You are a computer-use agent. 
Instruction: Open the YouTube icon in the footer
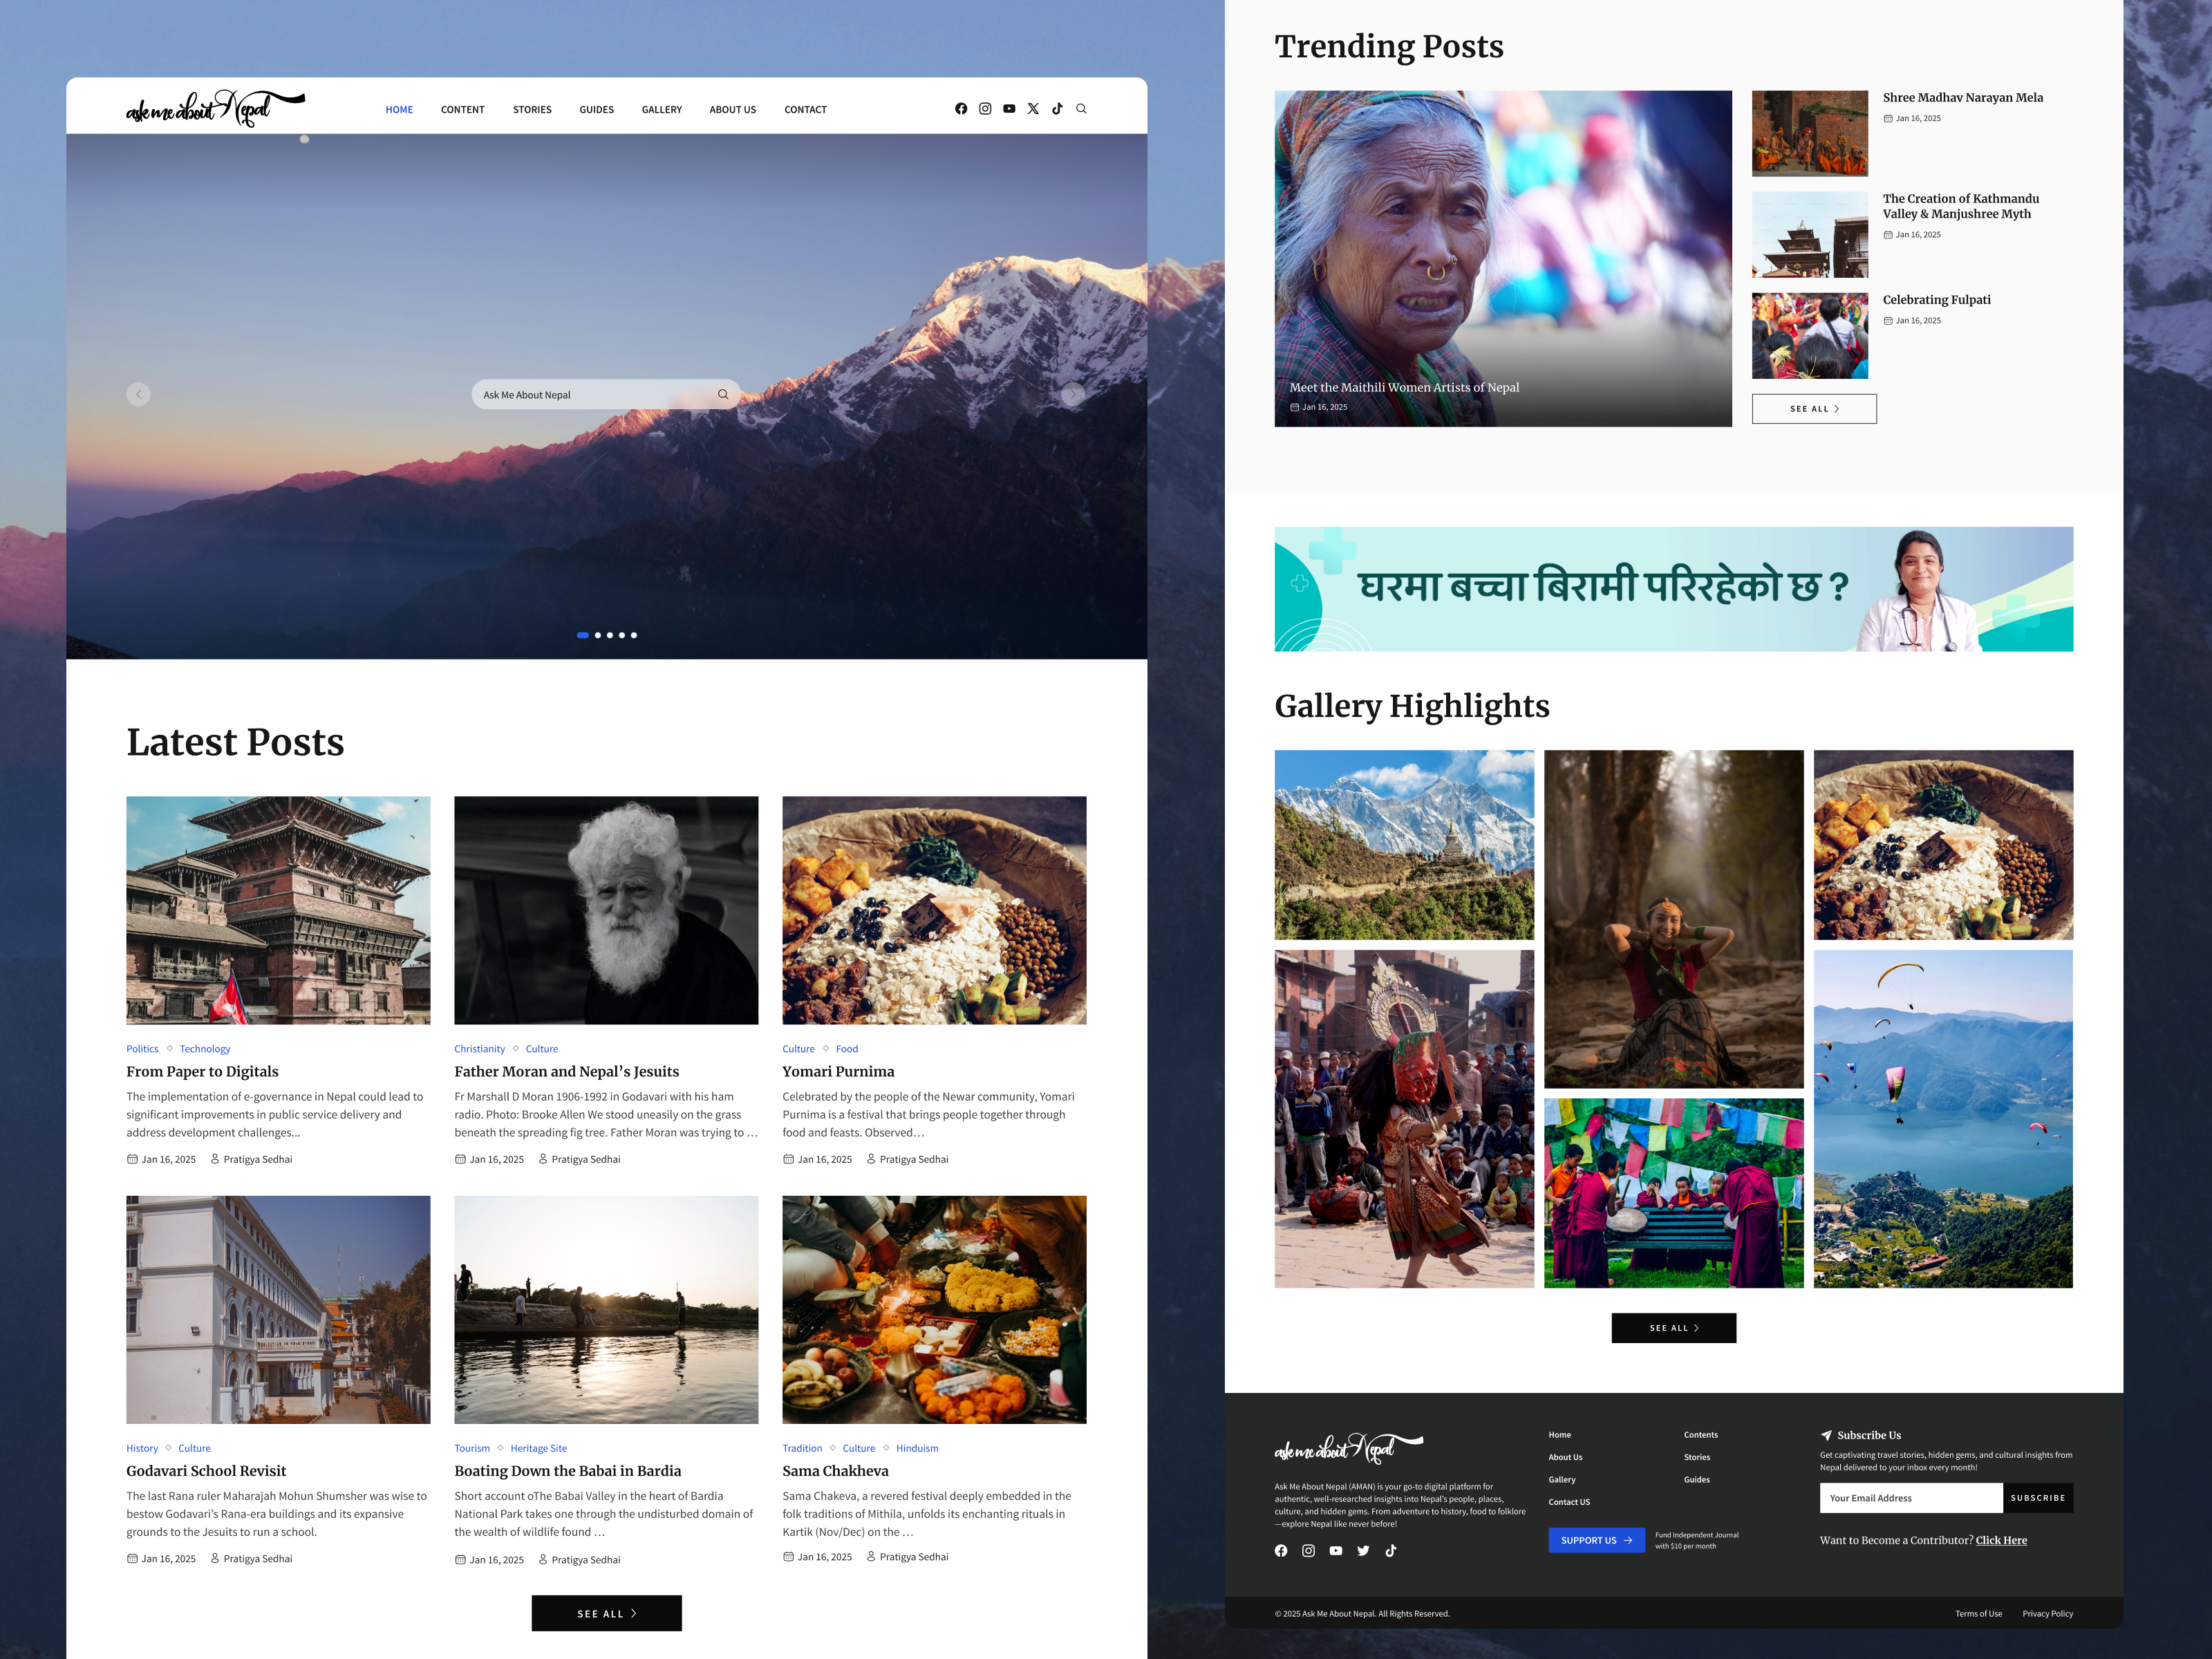1336,1550
